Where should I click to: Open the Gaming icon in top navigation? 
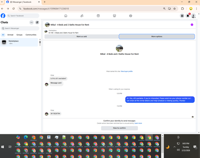point(130,16)
